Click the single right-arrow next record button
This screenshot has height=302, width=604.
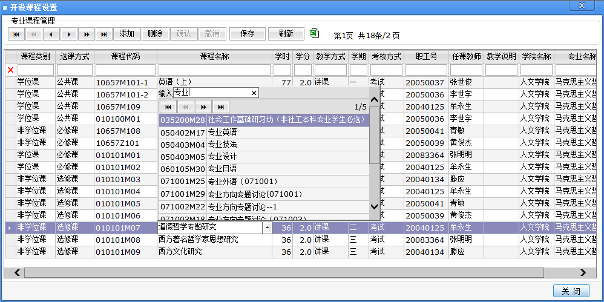tap(70, 34)
